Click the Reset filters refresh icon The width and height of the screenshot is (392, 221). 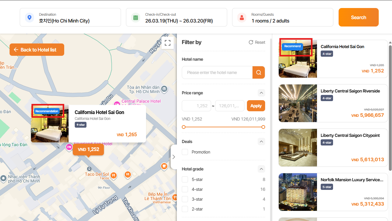[251, 42]
